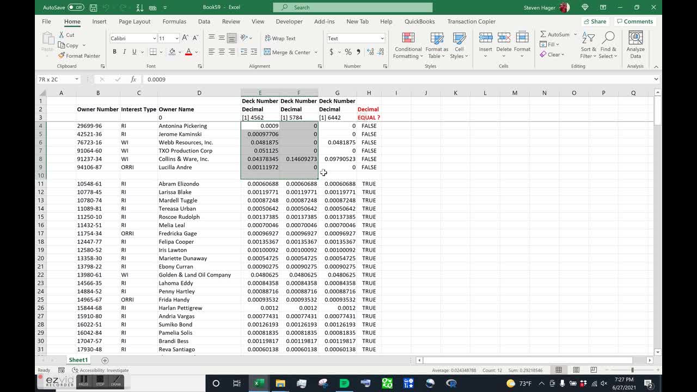Switch to Page Layout tab
This screenshot has width=697, height=392.
pos(134,22)
